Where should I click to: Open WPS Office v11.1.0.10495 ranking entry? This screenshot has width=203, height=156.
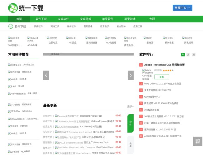coord(162,84)
